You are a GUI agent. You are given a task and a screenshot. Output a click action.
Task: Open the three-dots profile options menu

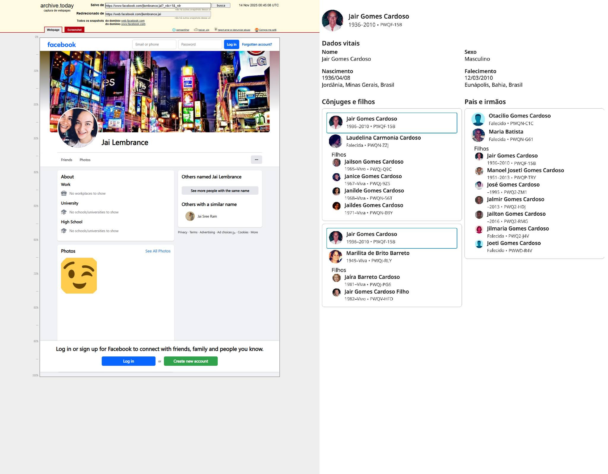pyautogui.click(x=256, y=160)
